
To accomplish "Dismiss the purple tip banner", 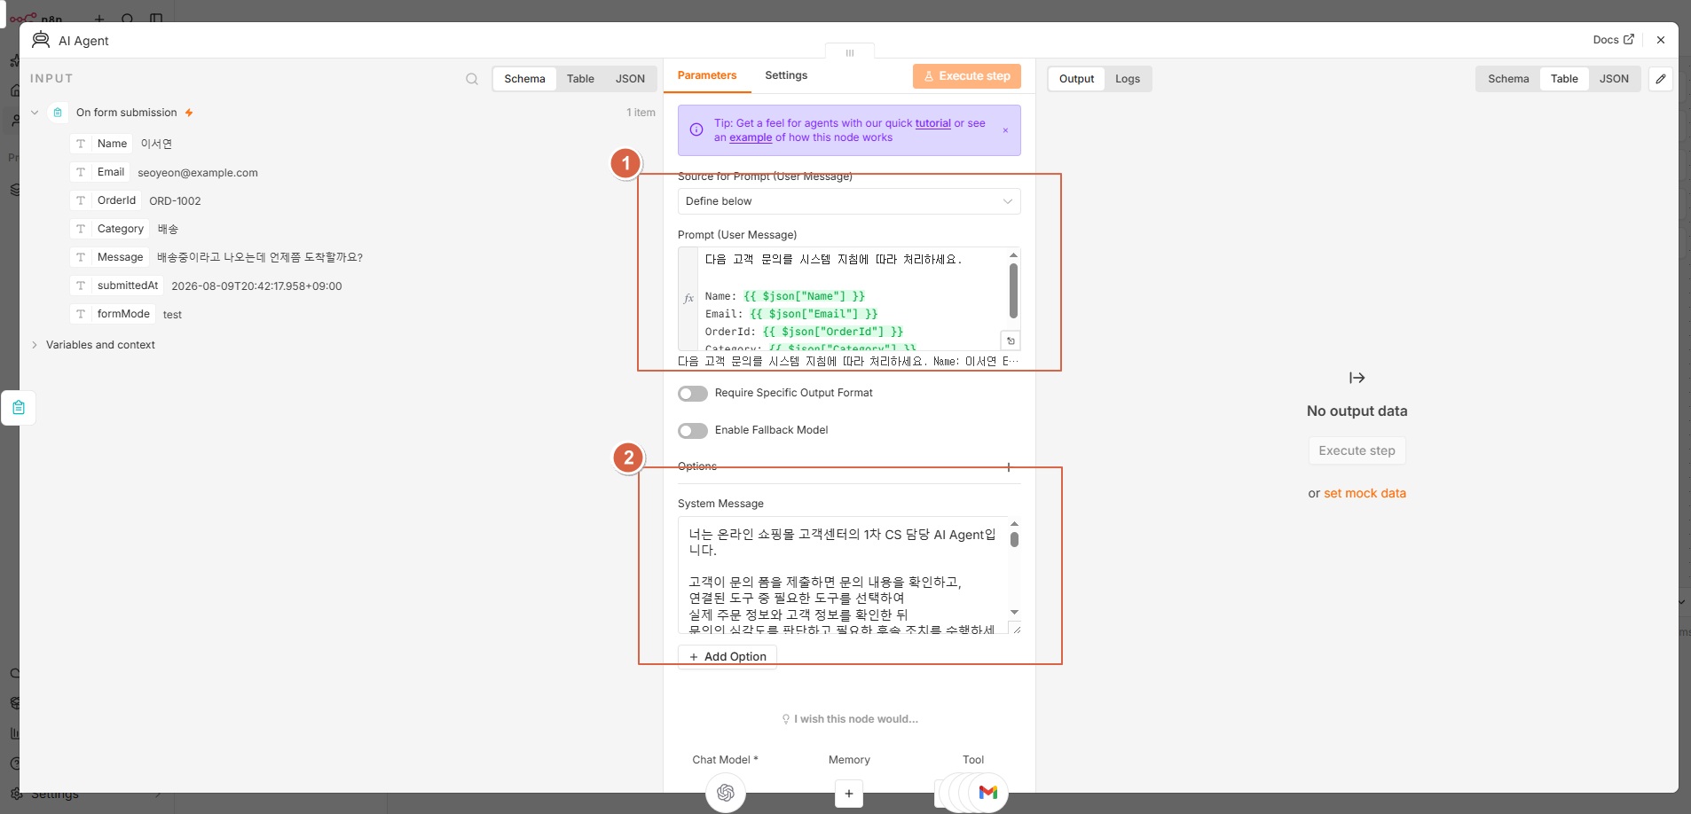I will [1005, 130].
